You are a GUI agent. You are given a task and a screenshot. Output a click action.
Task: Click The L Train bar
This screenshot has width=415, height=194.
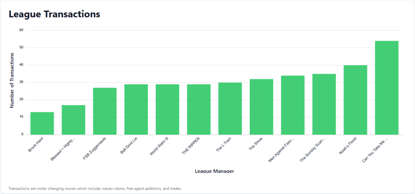point(230,109)
